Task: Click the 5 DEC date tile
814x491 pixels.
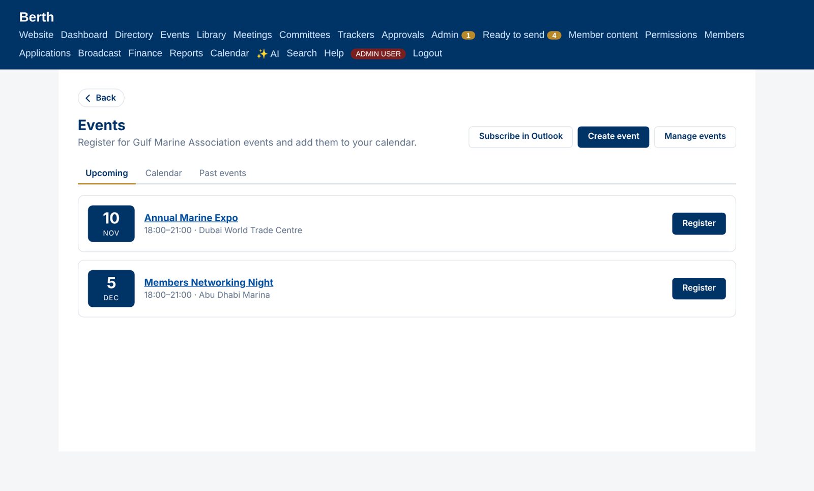Action: click(x=111, y=288)
